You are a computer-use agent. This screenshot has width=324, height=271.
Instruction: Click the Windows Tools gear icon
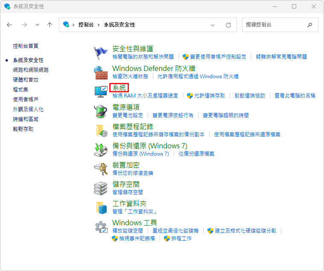[101, 227]
